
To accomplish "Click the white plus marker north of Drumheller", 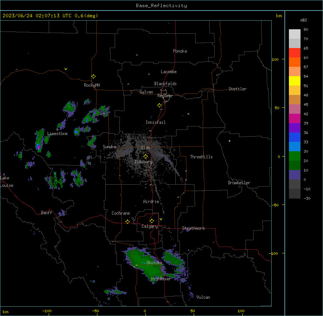I will coord(229,141).
